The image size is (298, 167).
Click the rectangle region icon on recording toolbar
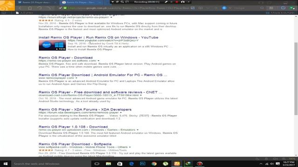point(127,2)
